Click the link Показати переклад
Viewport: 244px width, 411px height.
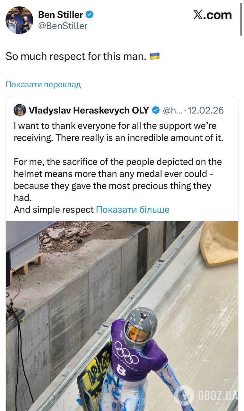click(43, 84)
